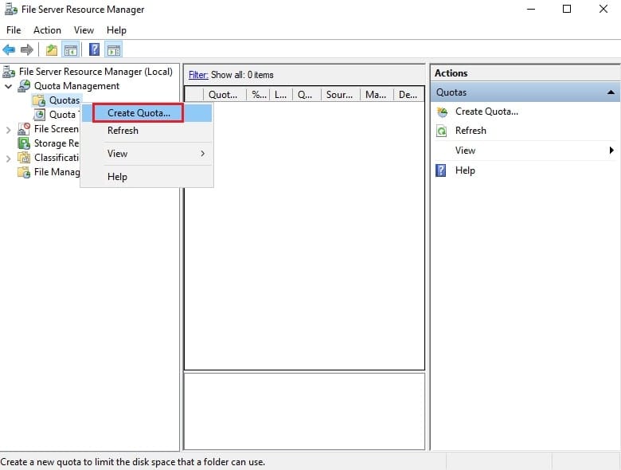Click the Forward arrow toolbar icon
This screenshot has width=621, height=470.
(x=26, y=50)
